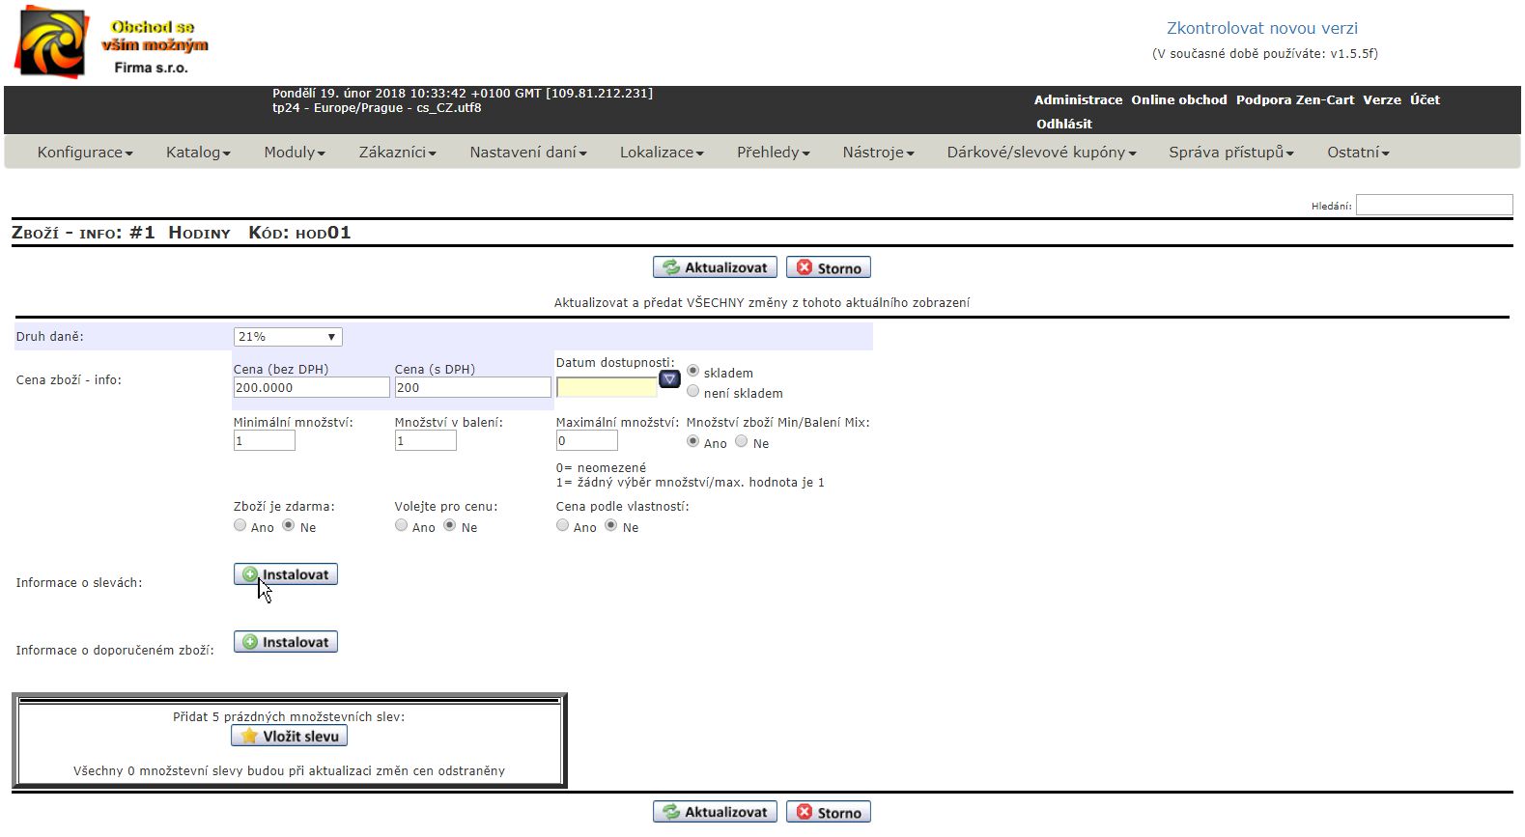Viewport: 1525px width, 837px height.
Task: Choose Ano for 'Cena podle vlastností'
Action: pyautogui.click(x=562, y=525)
